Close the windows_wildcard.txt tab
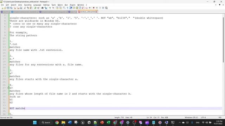 (x=96, y=12)
